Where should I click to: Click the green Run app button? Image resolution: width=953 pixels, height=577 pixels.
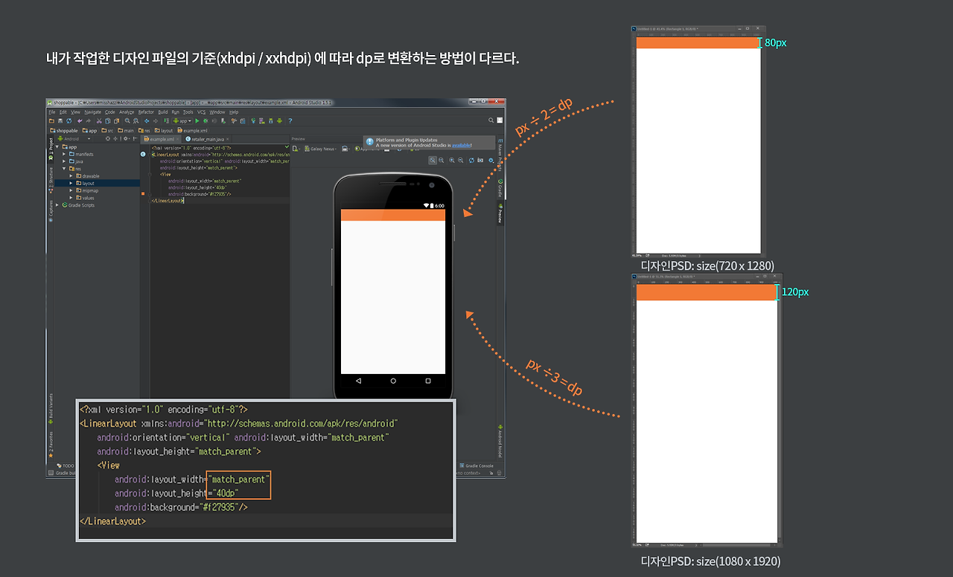coord(197,120)
